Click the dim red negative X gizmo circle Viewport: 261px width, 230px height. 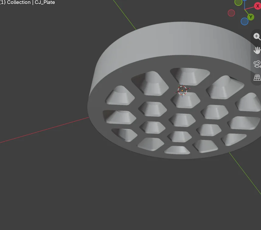[x=231, y=13]
